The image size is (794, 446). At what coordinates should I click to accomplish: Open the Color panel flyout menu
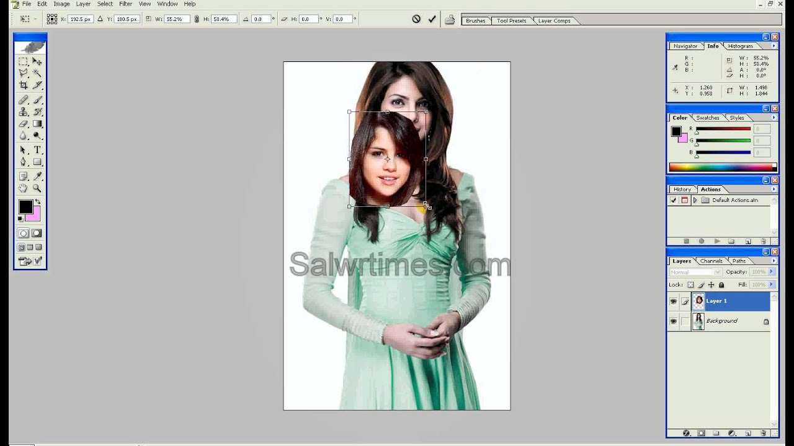click(774, 118)
